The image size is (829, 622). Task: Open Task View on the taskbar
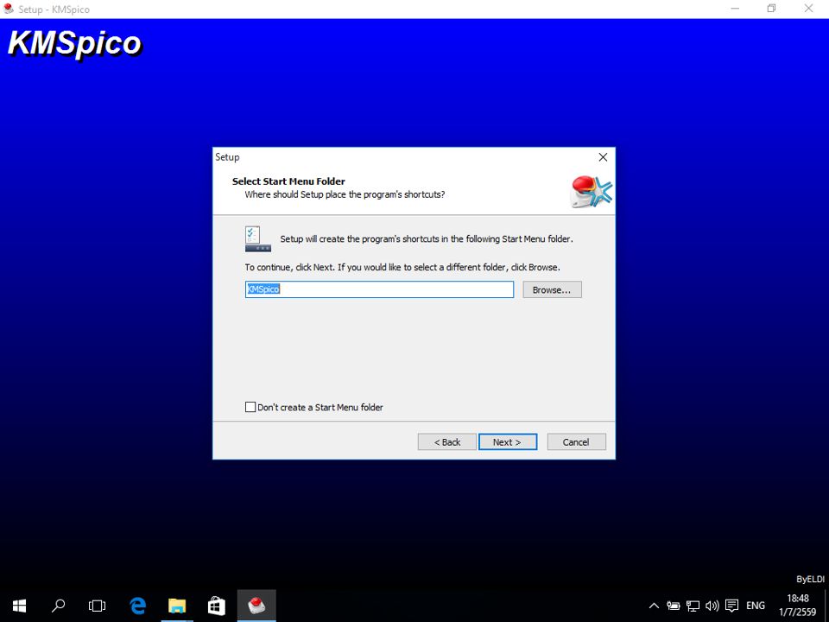click(x=98, y=606)
